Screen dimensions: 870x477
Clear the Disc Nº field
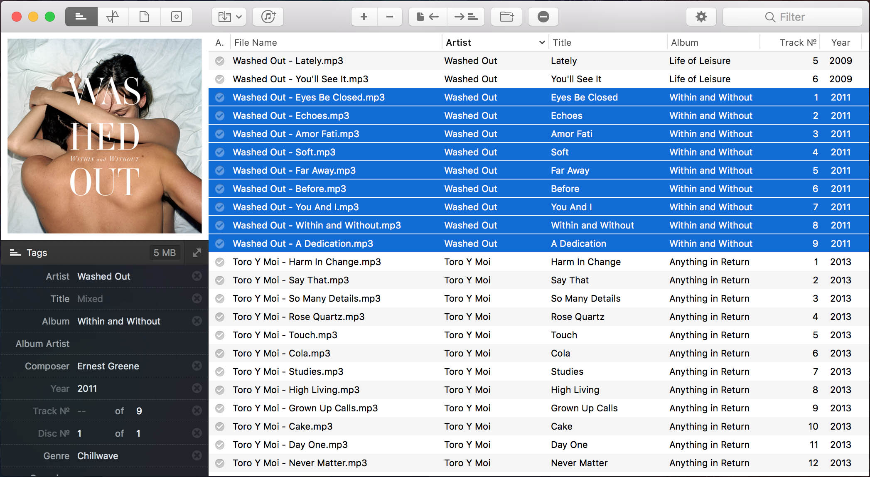197,433
